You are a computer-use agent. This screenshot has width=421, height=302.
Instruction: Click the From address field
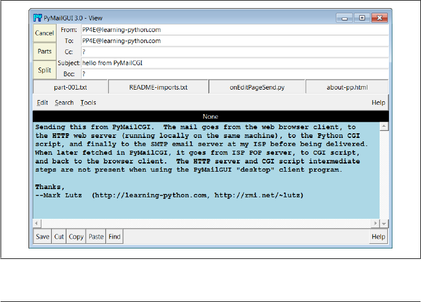[x=235, y=30]
